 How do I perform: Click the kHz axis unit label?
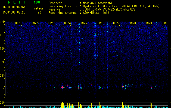2,22
